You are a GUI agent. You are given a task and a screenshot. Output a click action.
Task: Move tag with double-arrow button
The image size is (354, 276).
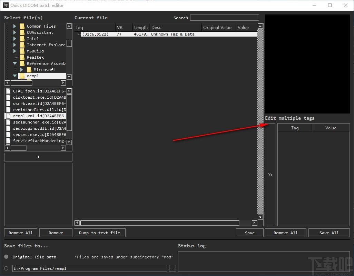click(x=270, y=175)
